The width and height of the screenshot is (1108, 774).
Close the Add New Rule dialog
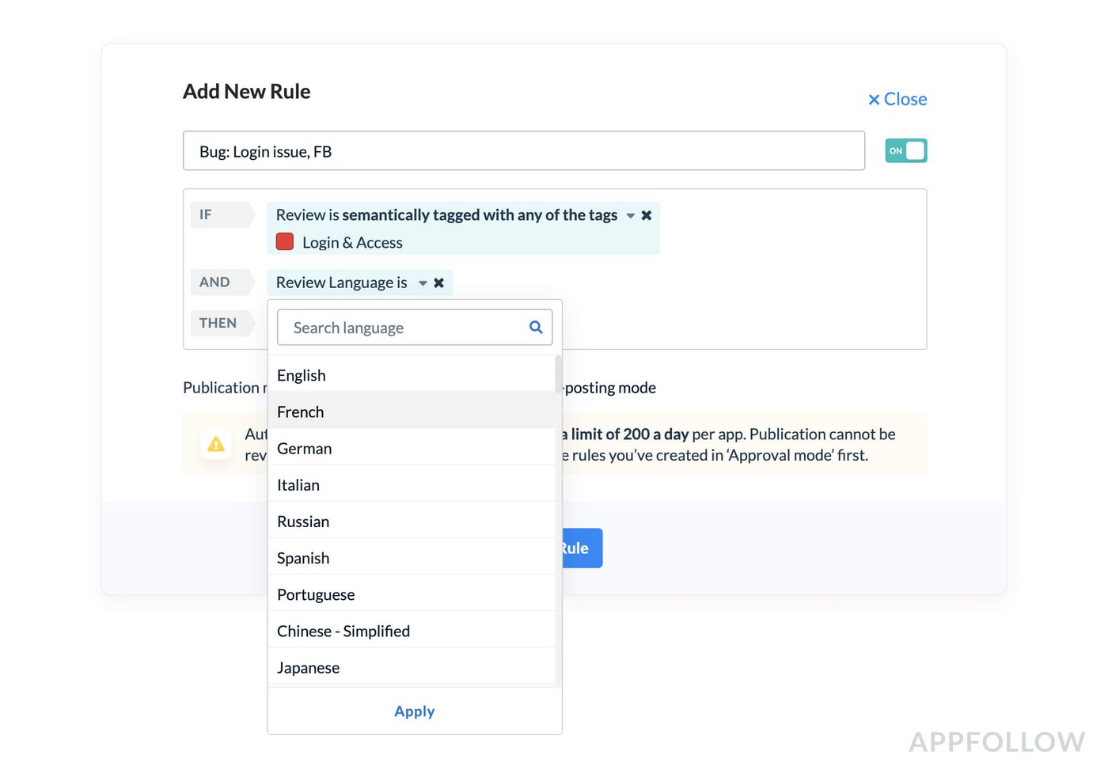point(897,99)
